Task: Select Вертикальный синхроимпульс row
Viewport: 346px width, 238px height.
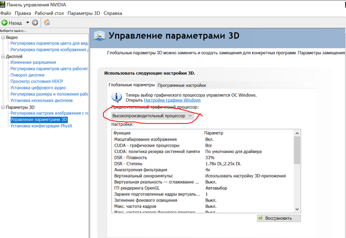Action: (x=203, y=176)
